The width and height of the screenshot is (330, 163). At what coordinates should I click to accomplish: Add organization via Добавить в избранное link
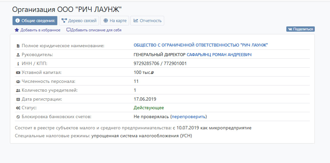click(x=40, y=30)
